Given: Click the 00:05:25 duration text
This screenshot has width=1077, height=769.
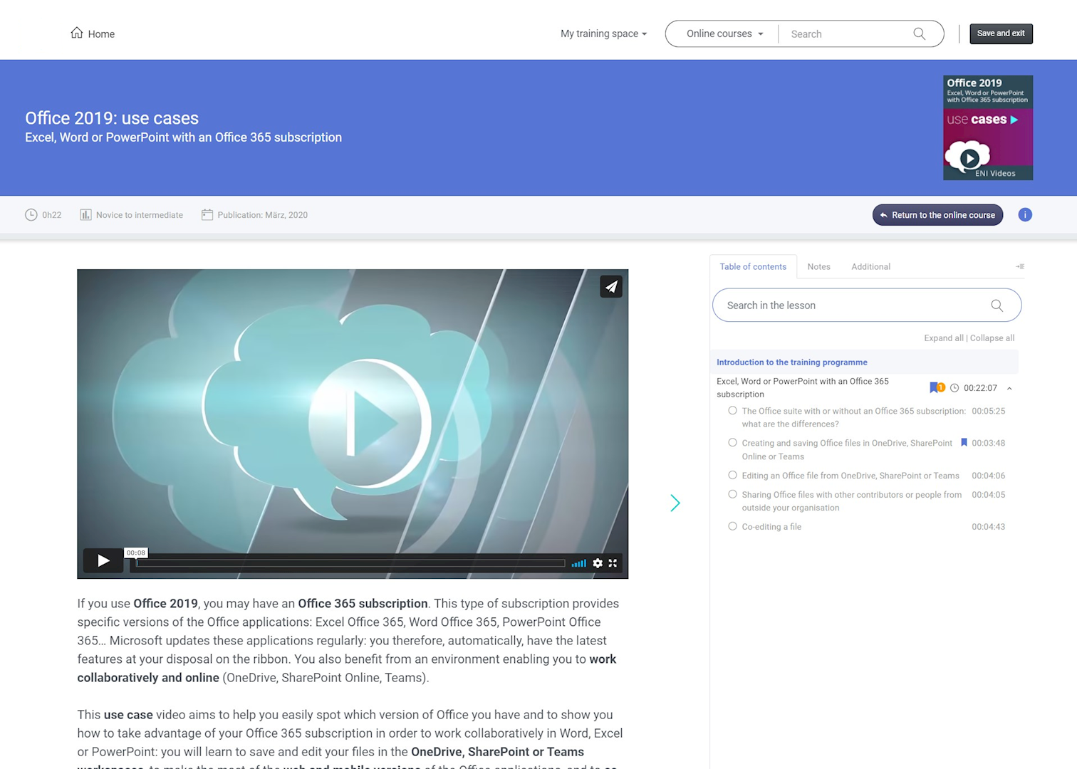Looking at the screenshot, I should pos(989,412).
